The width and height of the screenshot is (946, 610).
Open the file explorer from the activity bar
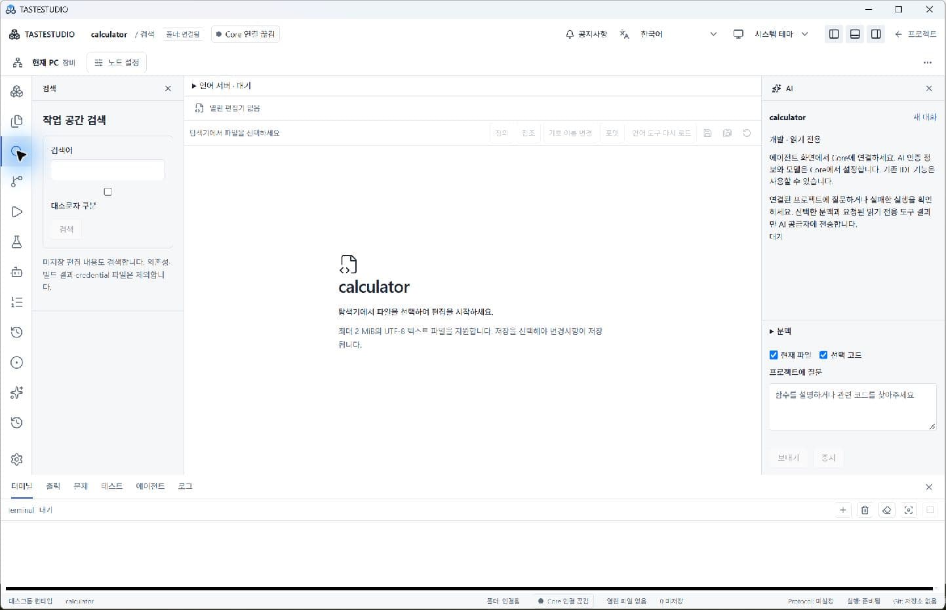pyautogui.click(x=17, y=121)
